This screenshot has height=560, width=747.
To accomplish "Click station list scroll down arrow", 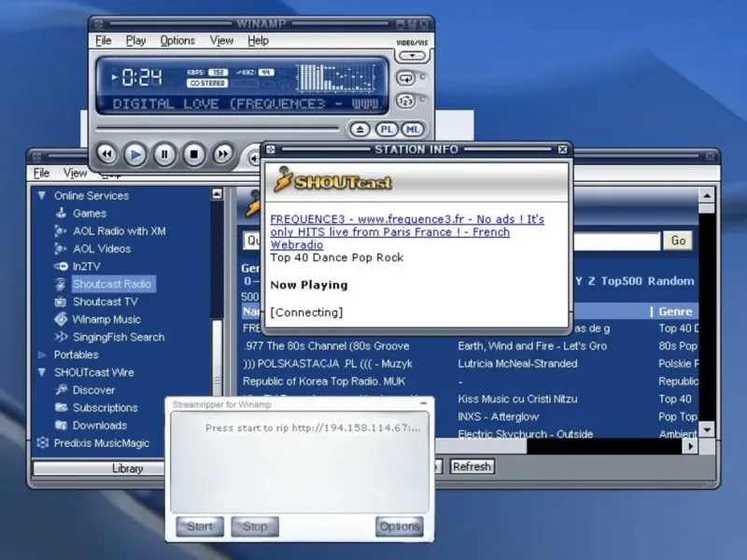I will [707, 429].
